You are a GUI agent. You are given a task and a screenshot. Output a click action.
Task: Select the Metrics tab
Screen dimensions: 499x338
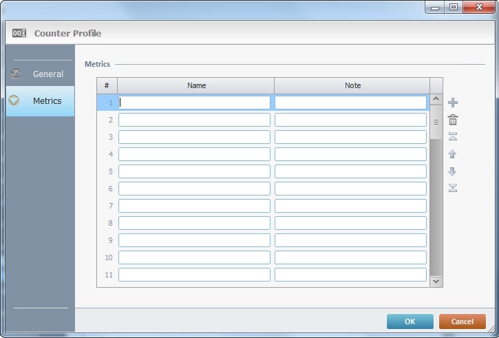(x=47, y=101)
